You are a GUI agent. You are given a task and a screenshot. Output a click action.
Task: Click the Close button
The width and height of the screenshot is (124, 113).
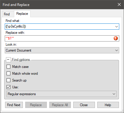[x=84, y=105]
